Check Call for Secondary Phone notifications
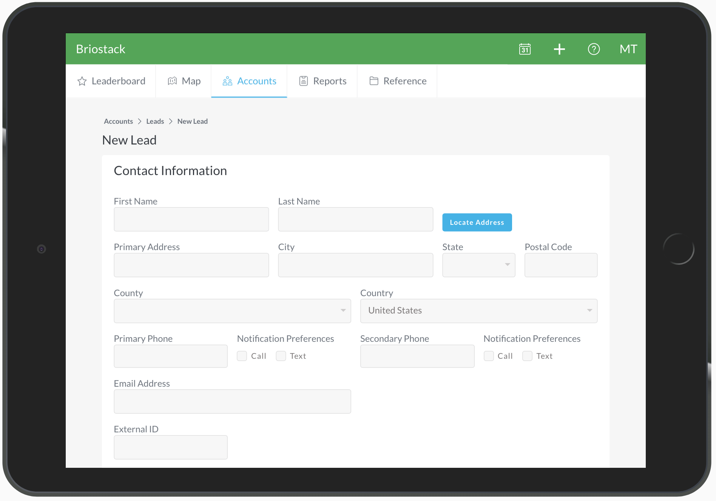The width and height of the screenshot is (716, 501). pyautogui.click(x=489, y=356)
